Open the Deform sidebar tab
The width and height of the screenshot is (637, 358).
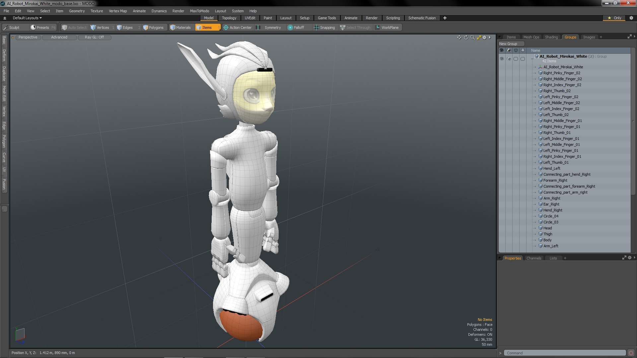[4, 56]
